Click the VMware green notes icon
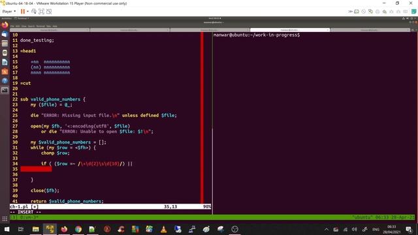 tap(413, 12)
